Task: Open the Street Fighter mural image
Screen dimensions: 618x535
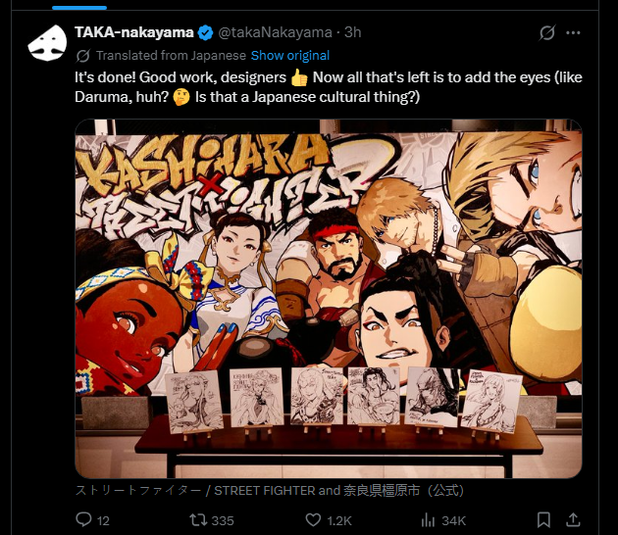Action: (329, 299)
